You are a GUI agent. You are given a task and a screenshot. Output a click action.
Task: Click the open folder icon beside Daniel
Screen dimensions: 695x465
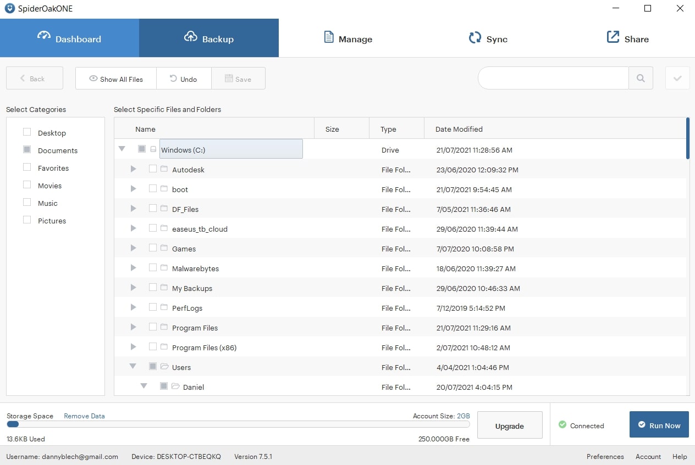coord(175,386)
